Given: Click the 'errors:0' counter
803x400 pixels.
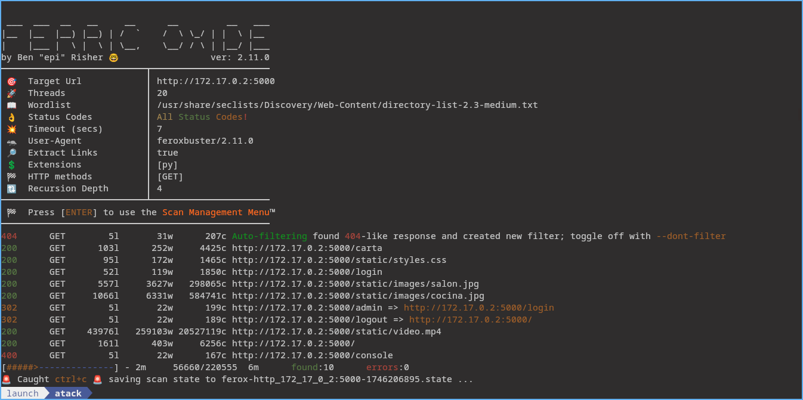Looking at the screenshot, I should point(388,367).
